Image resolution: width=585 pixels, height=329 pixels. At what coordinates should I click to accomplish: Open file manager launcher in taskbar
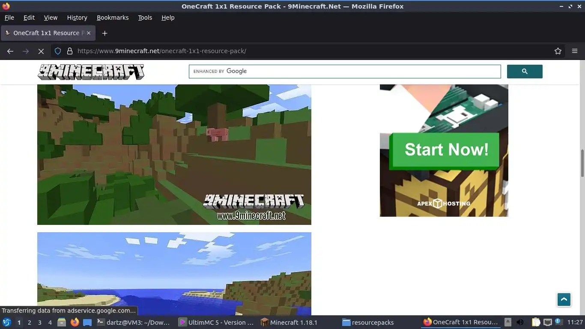click(x=62, y=322)
